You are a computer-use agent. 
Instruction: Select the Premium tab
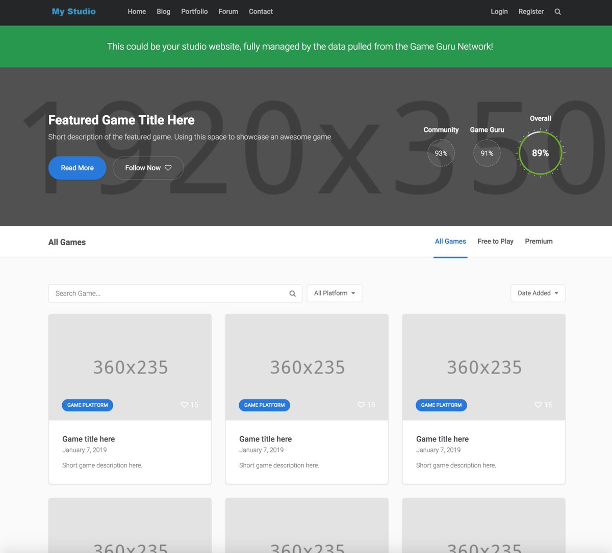tap(539, 241)
